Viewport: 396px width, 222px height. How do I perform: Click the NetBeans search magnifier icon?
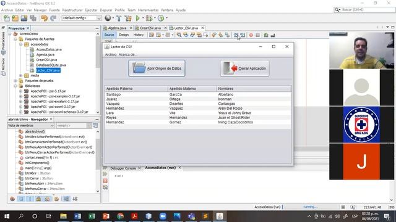(337, 10)
